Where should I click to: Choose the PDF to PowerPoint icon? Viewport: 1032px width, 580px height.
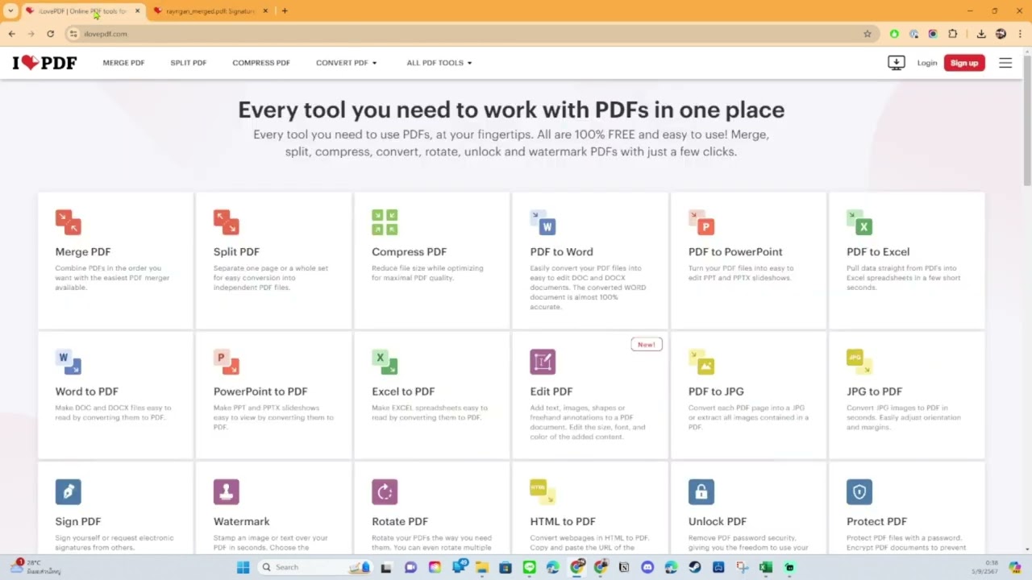[701, 222]
